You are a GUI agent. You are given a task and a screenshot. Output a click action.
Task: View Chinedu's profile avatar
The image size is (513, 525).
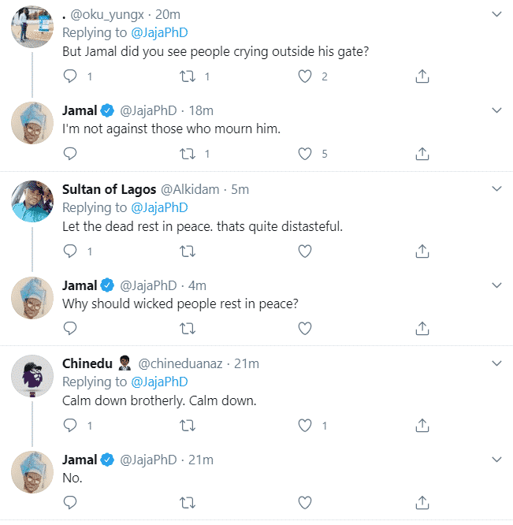[x=32, y=376]
